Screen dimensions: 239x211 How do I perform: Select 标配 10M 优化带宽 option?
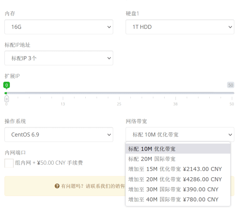(x=178, y=149)
